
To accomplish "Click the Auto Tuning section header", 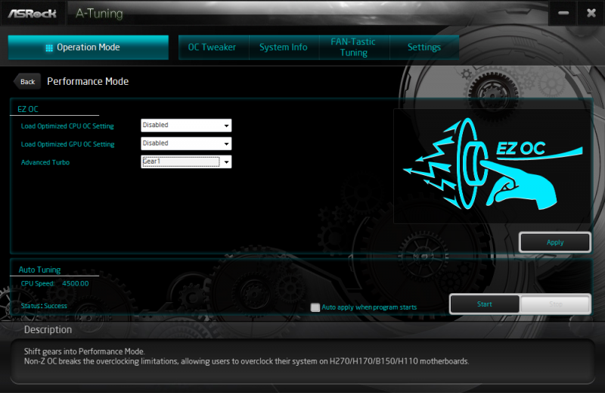I will tap(40, 270).
